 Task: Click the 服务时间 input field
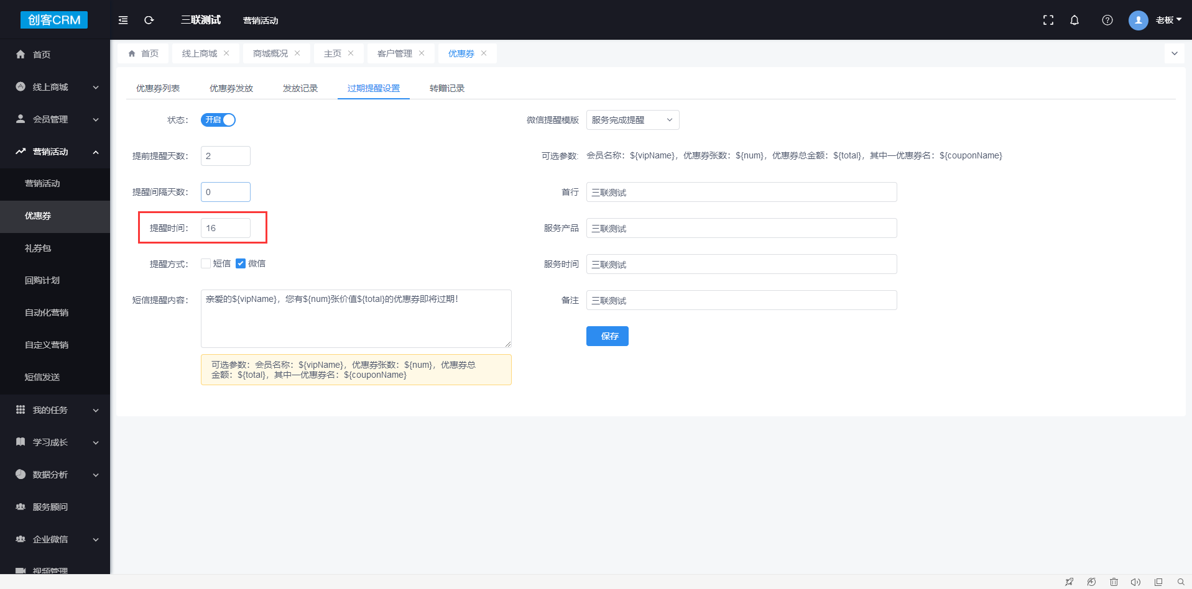742,264
